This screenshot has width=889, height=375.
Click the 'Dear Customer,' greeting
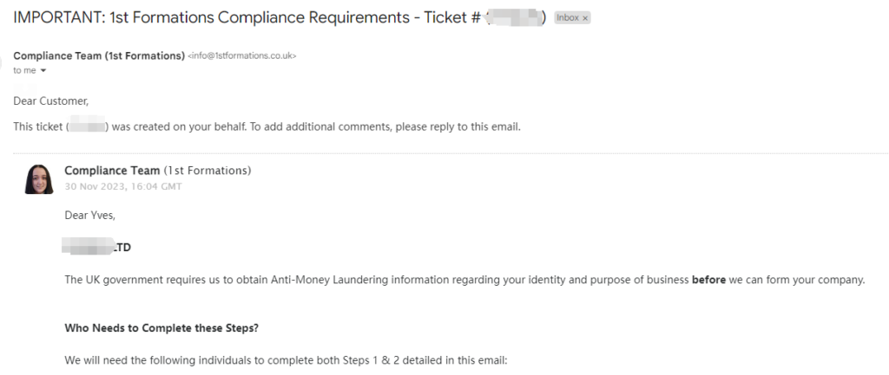point(51,101)
